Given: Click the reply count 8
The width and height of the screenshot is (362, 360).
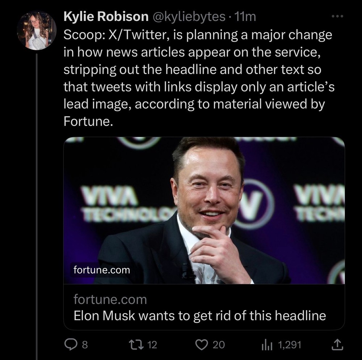Looking at the screenshot, I should pyautogui.click(x=85, y=345).
